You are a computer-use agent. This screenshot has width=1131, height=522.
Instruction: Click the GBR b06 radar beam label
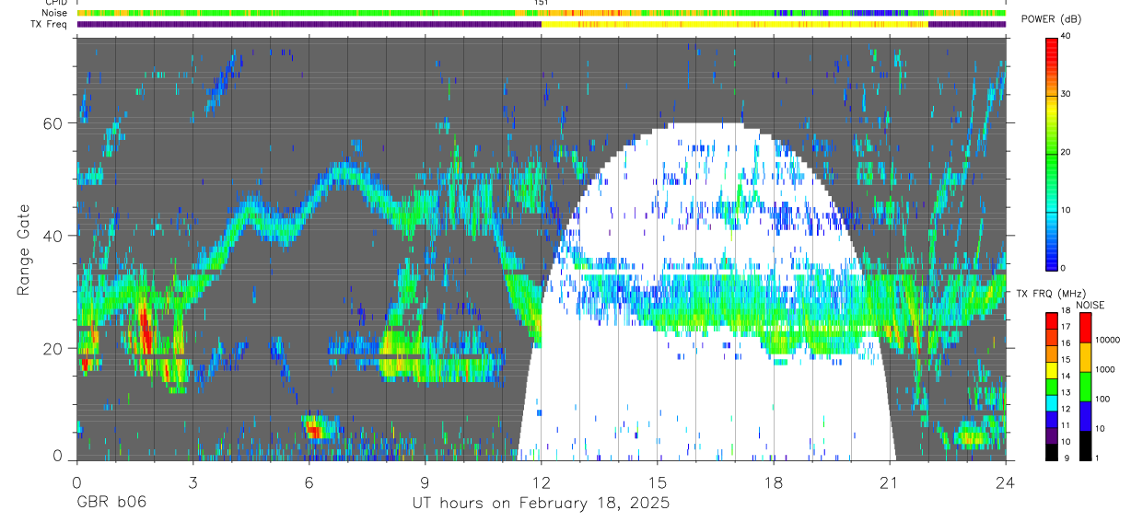coord(111,504)
